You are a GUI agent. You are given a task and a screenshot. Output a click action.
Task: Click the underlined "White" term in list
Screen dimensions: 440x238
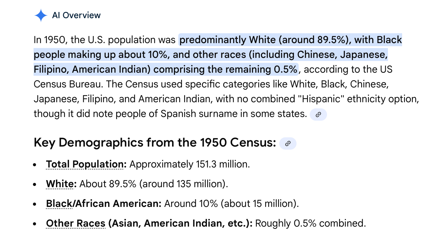click(x=61, y=184)
